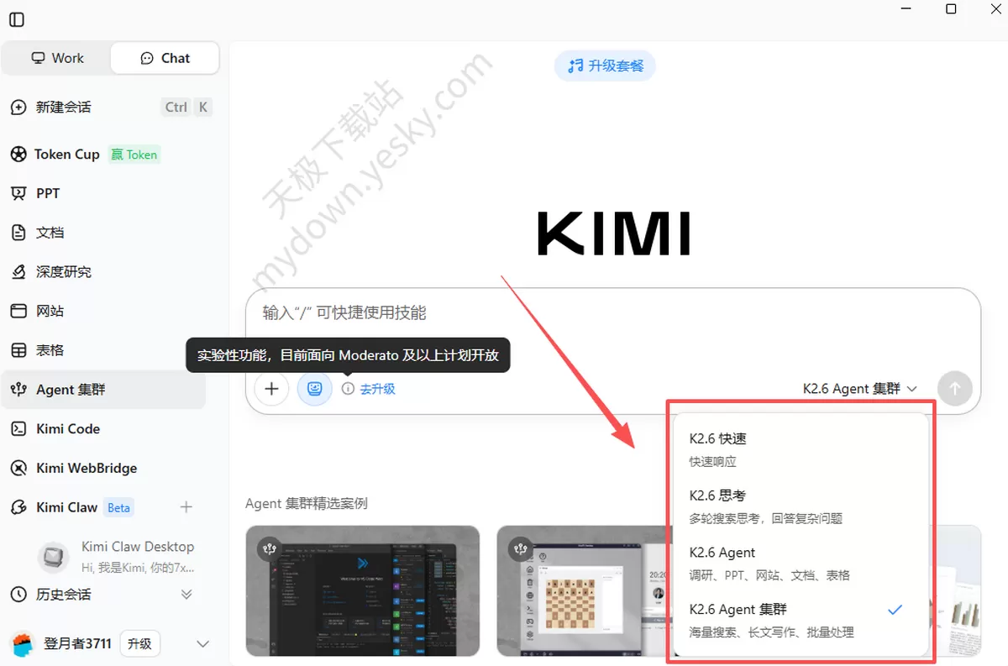
Task: Expand 历史会话 double chevron
Action: coord(186,595)
